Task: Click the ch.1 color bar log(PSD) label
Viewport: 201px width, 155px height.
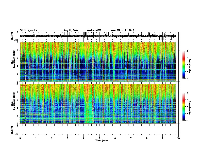Action: tap(190, 66)
